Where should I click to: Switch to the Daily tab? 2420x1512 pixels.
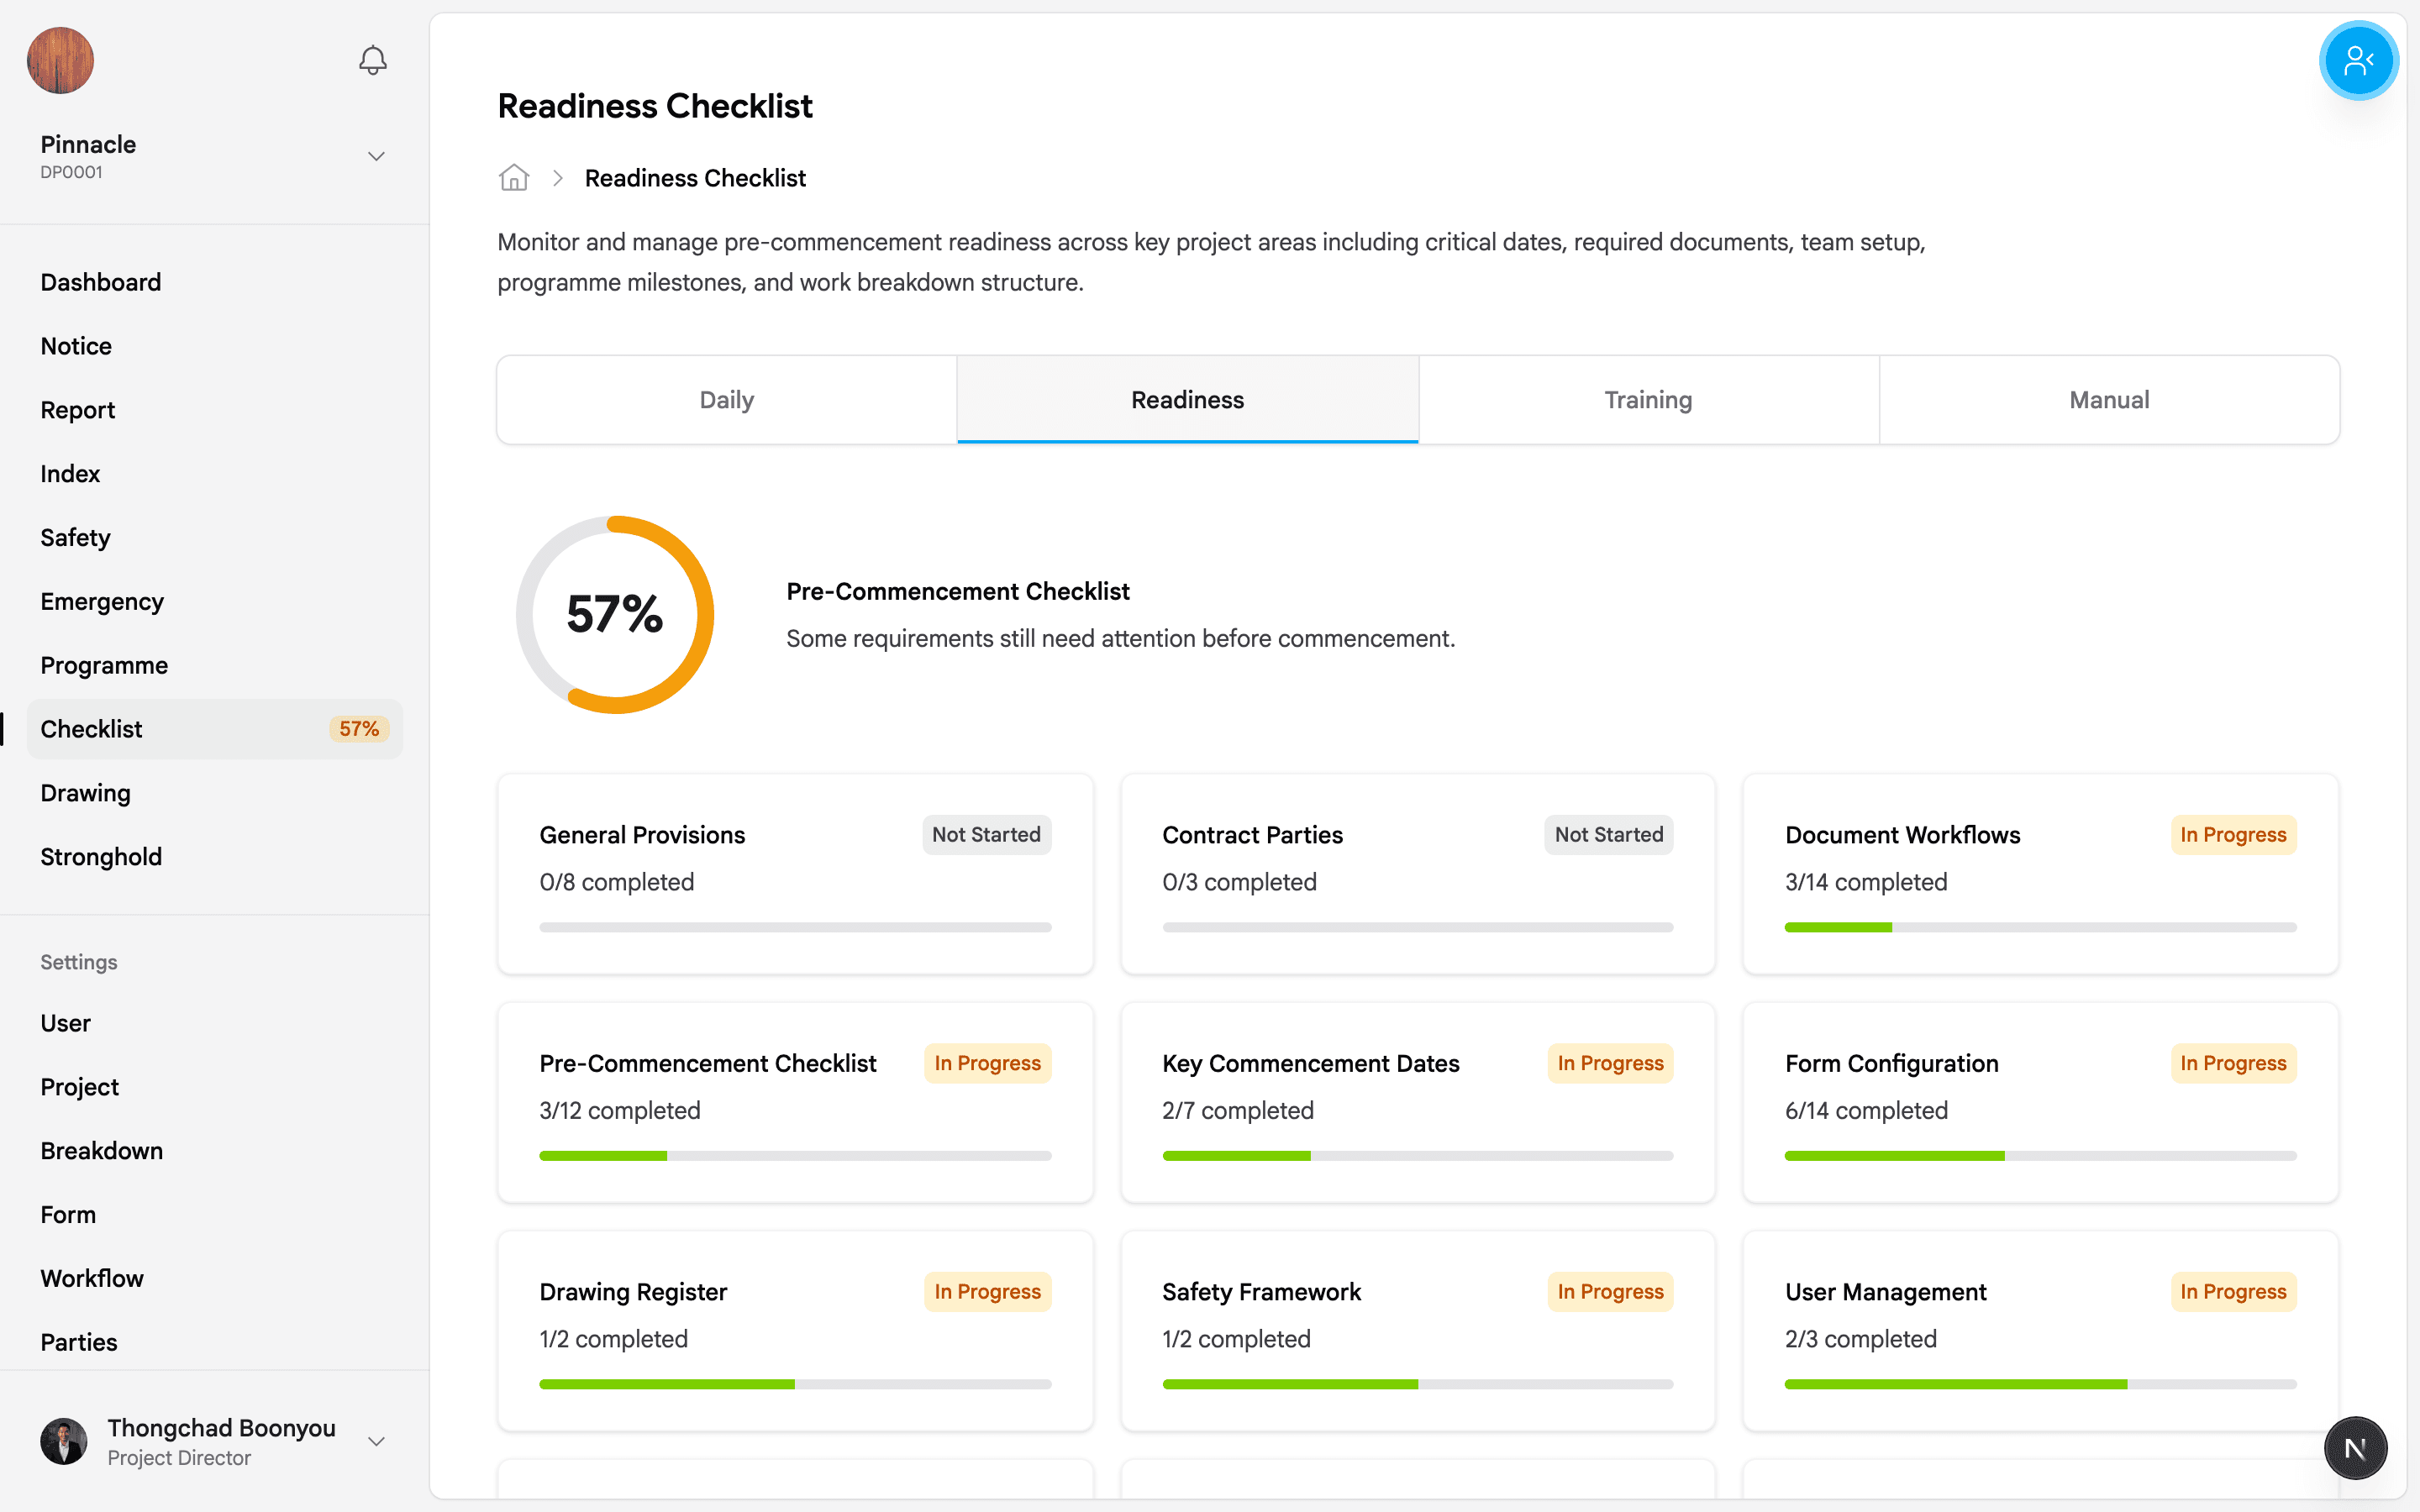(x=726, y=399)
